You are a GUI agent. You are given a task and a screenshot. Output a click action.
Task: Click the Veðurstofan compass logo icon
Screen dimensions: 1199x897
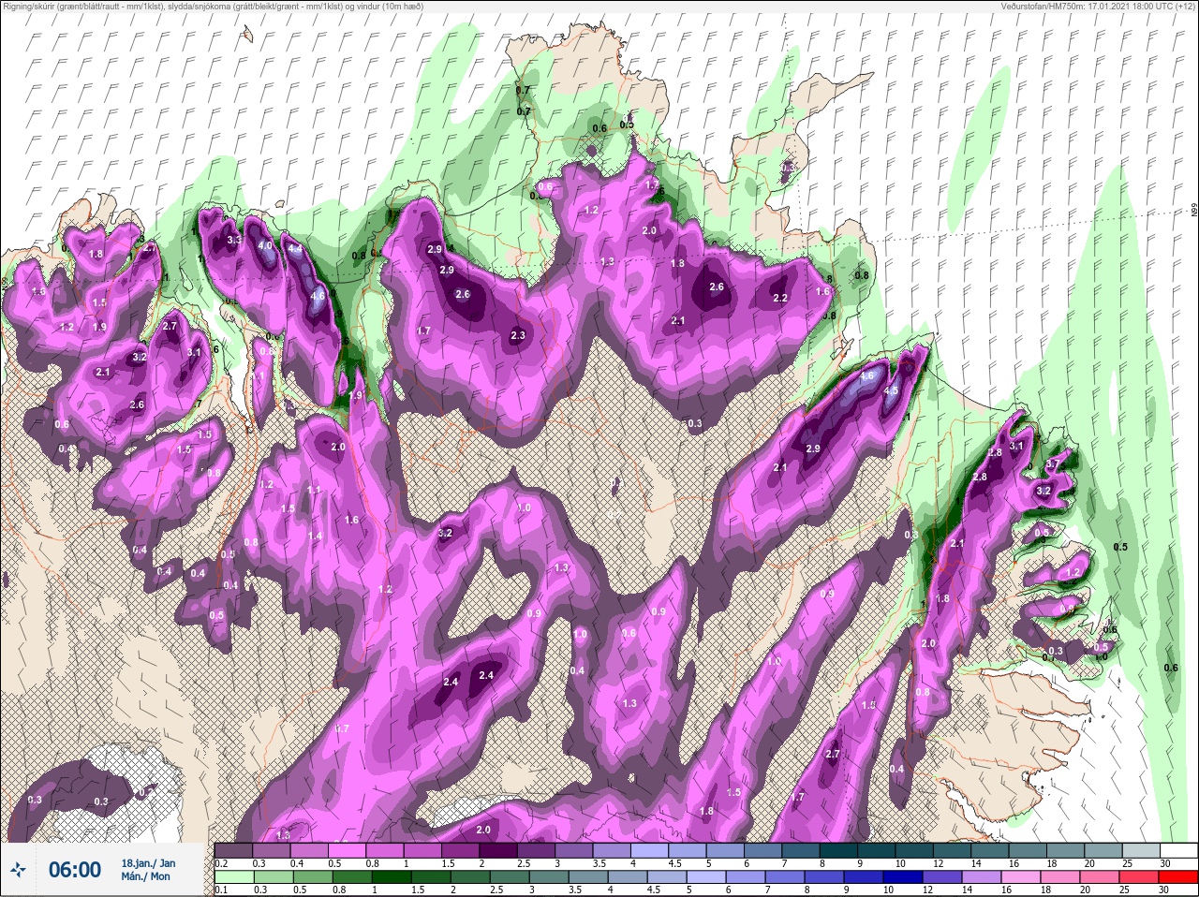point(18,870)
